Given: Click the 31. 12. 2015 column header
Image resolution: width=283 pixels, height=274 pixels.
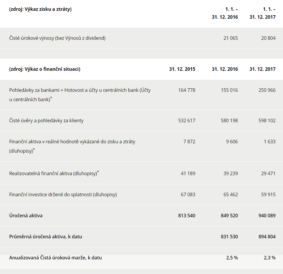Looking at the screenshot, I should (x=182, y=69).
